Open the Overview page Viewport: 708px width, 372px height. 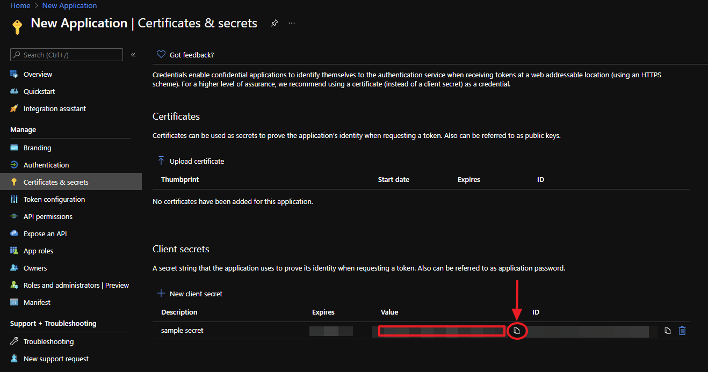(38, 74)
